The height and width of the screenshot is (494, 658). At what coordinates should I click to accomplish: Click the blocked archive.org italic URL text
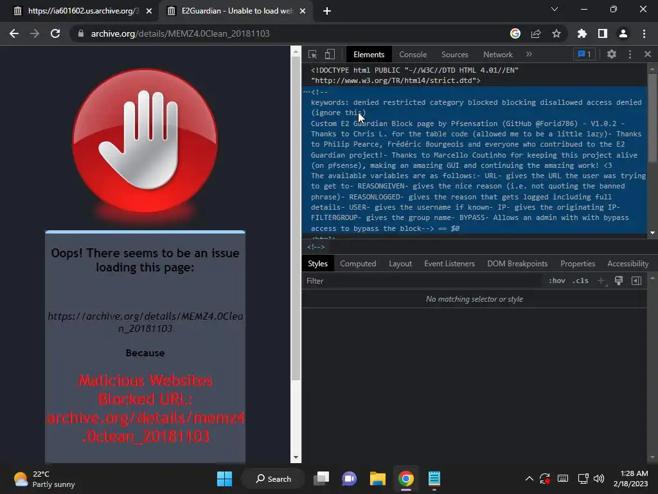[x=145, y=322]
